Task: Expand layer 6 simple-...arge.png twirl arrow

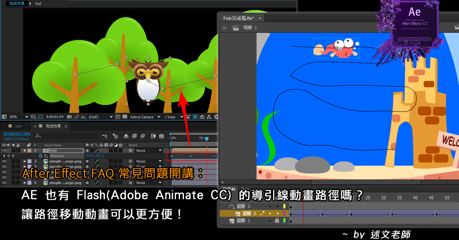Action: pyautogui.click(x=25, y=183)
